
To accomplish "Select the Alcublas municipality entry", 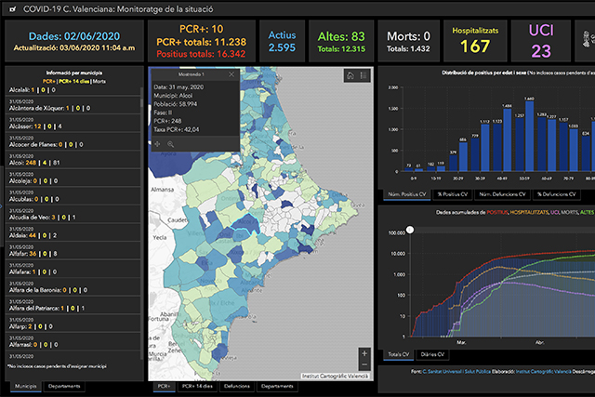I will pos(73,196).
